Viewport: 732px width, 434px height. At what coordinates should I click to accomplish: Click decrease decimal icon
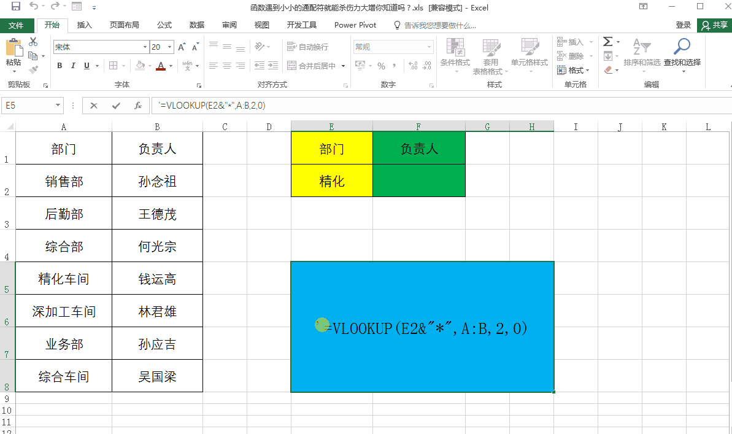pyautogui.click(x=426, y=66)
